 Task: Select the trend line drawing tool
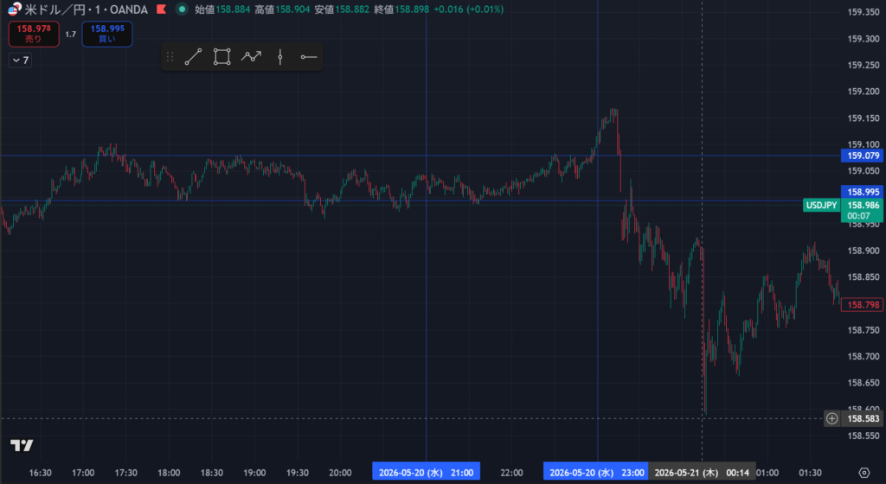point(193,57)
